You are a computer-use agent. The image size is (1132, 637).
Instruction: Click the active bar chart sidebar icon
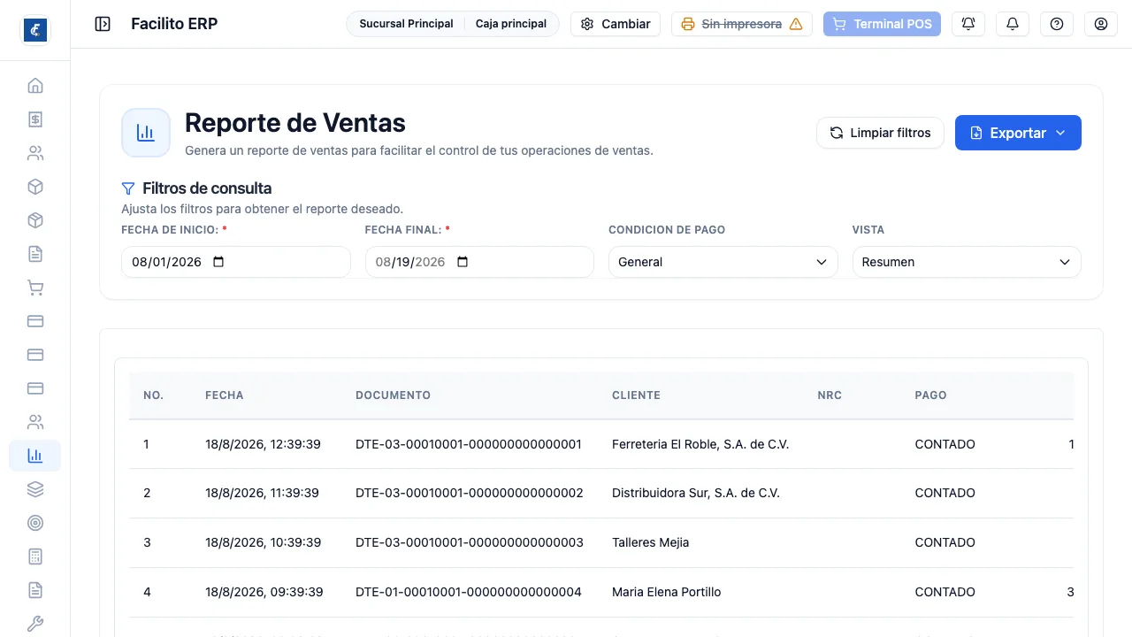[35, 456]
